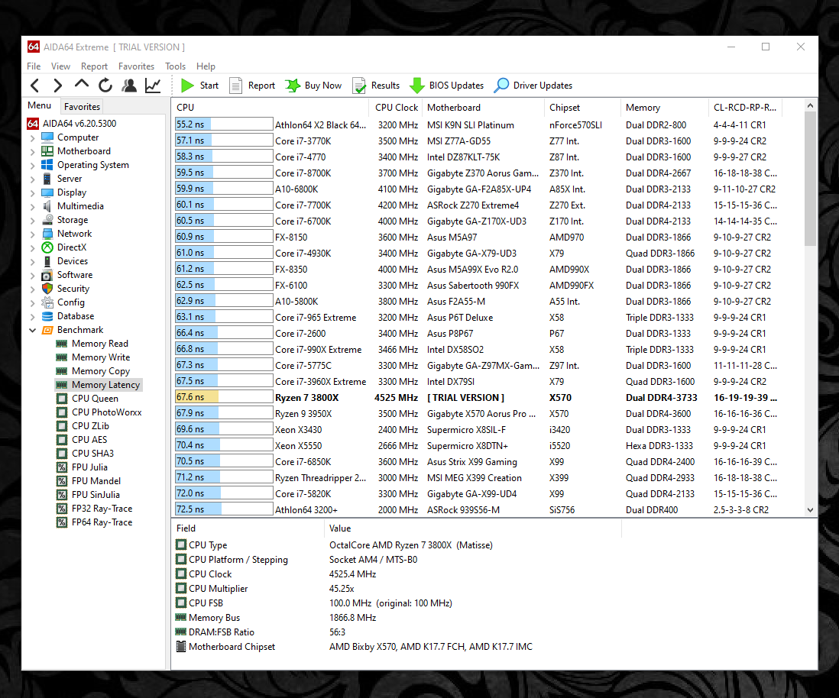839x698 pixels.
Task: Select the Computer icon in tree
Action: pyautogui.click(x=47, y=137)
